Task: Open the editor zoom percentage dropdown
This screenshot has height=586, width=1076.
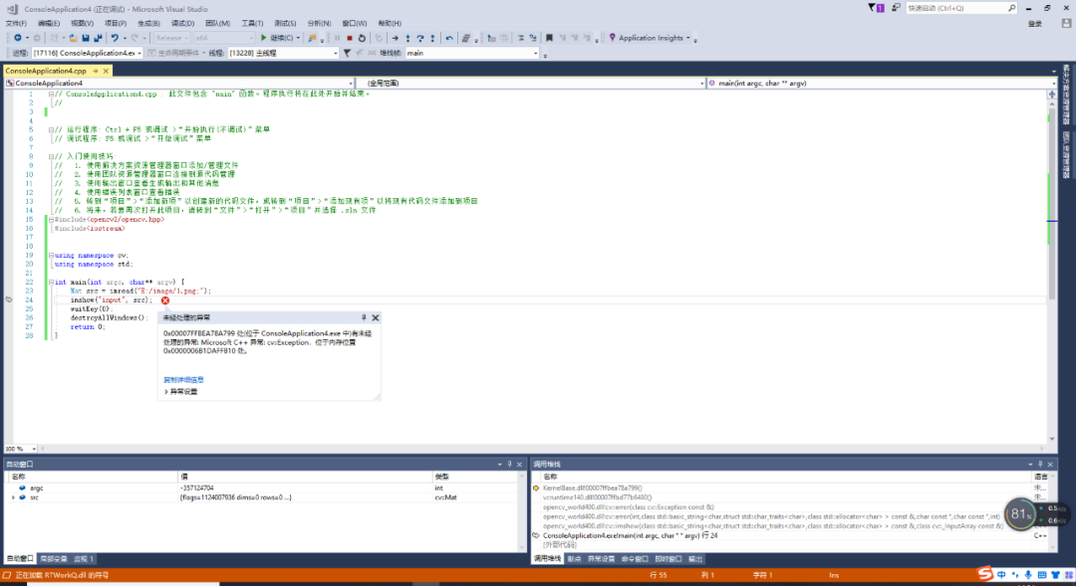Action: pos(34,449)
